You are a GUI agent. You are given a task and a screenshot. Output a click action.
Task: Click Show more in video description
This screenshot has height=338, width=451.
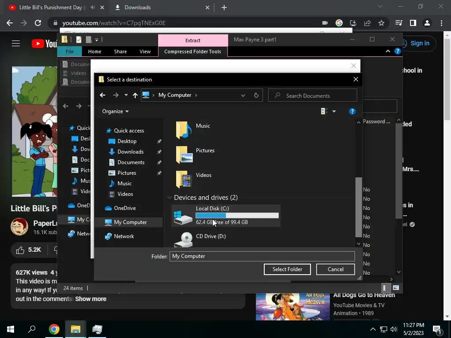(91, 299)
